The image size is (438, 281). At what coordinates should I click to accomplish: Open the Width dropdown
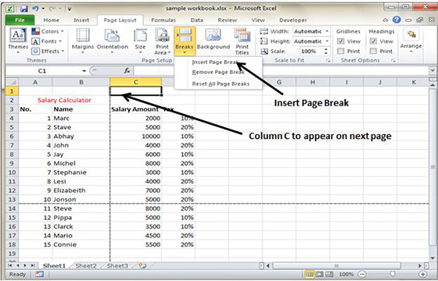pyautogui.click(x=327, y=31)
